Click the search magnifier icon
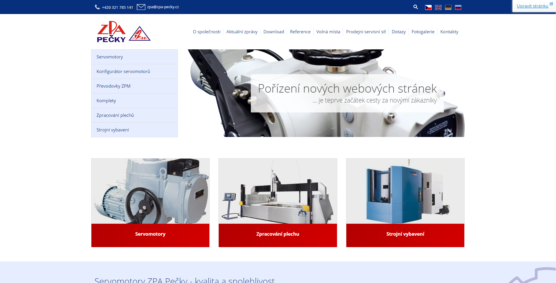 click(416, 7)
